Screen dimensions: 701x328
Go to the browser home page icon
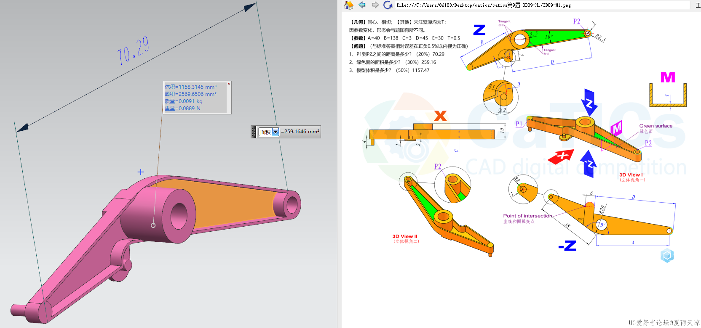(x=349, y=5)
